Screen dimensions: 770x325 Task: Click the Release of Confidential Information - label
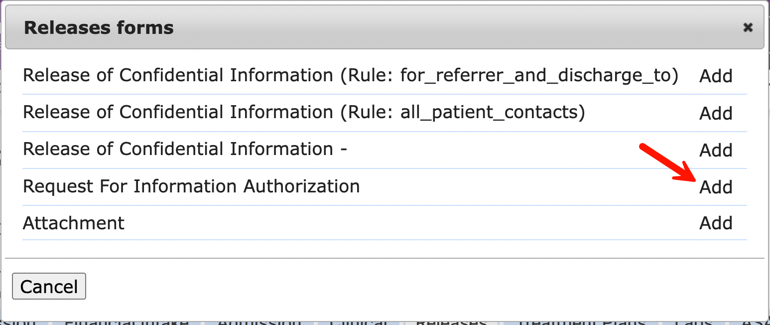[x=185, y=150]
